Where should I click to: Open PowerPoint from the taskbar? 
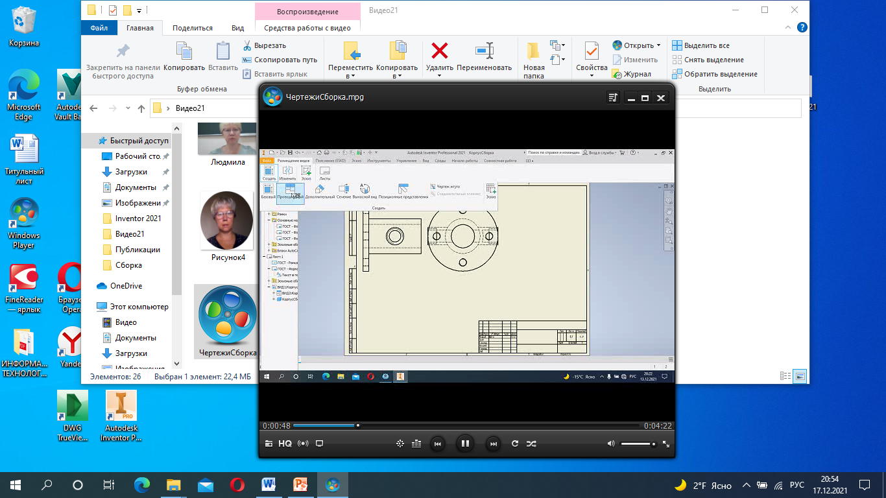click(x=300, y=484)
